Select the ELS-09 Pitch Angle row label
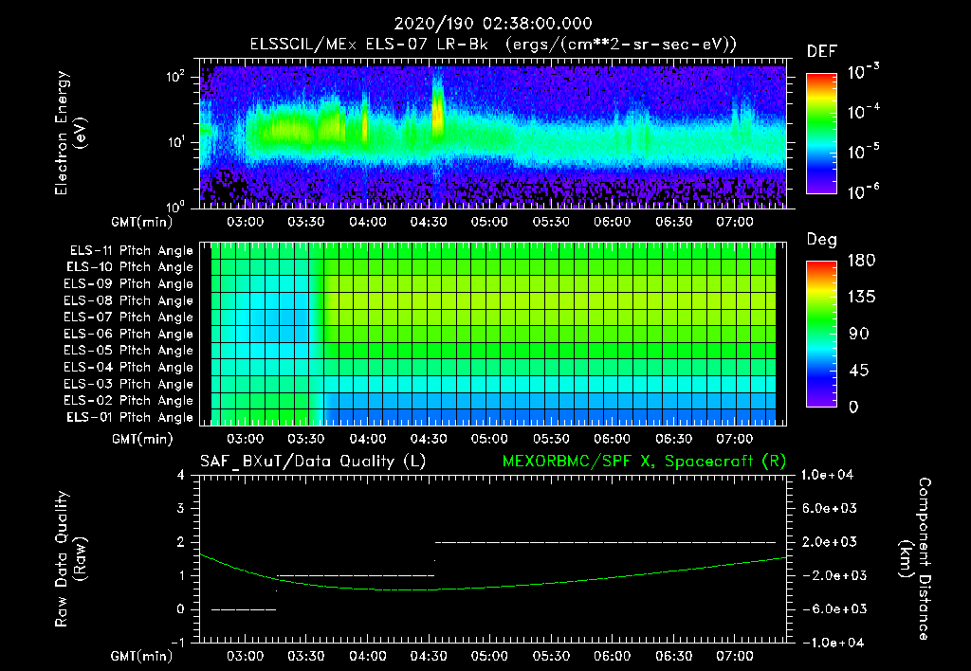The height and width of the screenshot is (671, 971). tap(128, 284)
